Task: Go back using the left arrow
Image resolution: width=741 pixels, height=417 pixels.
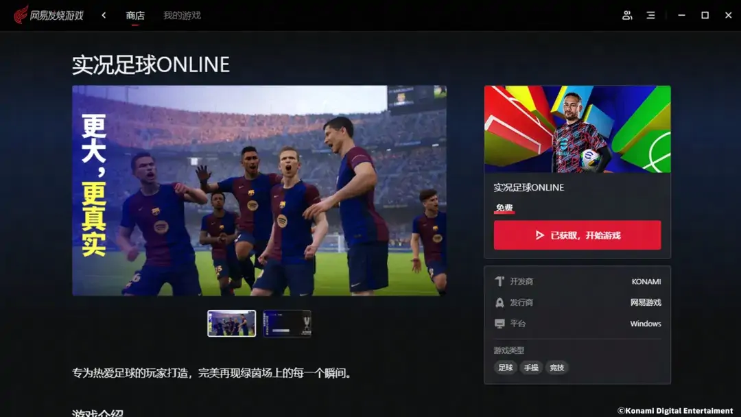Action: pyautogui.click(x=104, y=15)
